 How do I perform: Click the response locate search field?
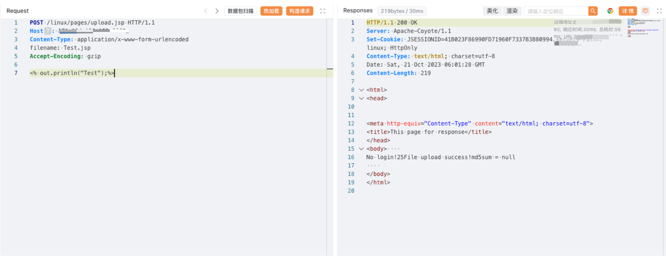(556, 11)
